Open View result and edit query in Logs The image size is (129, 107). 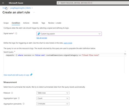tap(16, 75)
